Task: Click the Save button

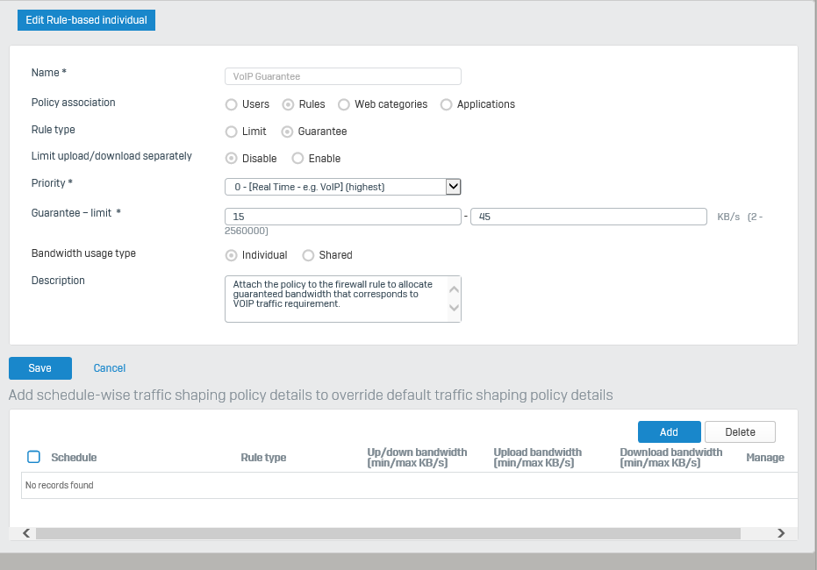Action: [40, 368]
